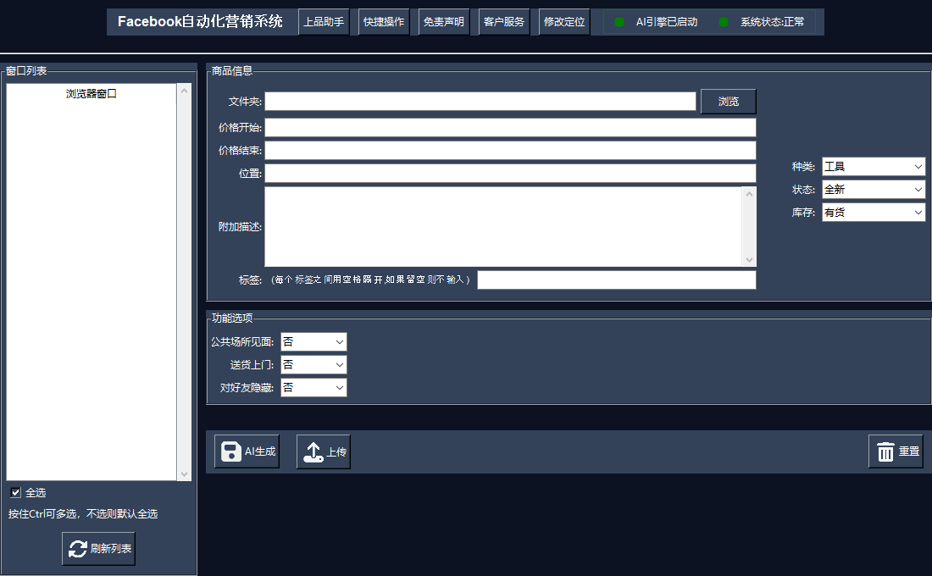Image resolution: width=932 pixels, height=576 pixels.
Task: Expand the 状态 dropdown
Action: pos(873,190)
